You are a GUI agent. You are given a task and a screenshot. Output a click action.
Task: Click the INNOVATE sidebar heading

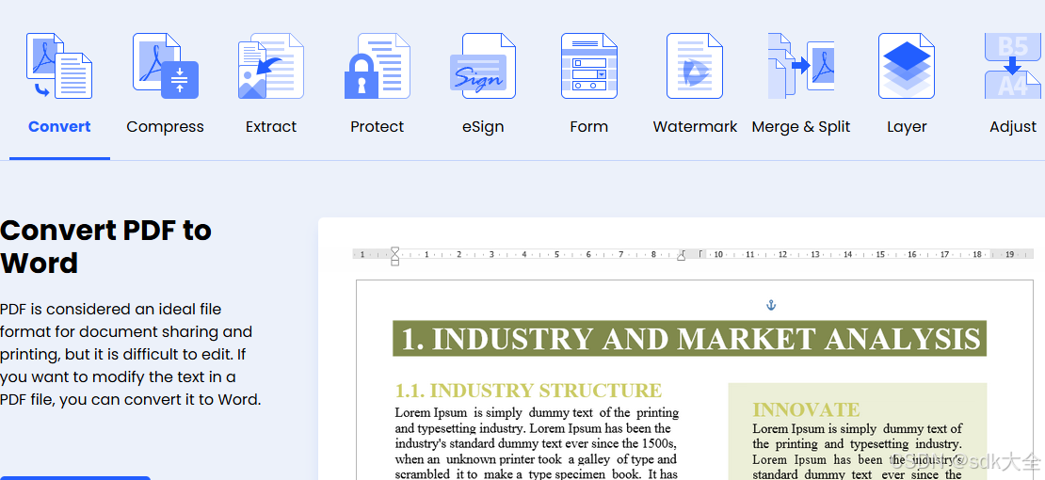[807, 409]
